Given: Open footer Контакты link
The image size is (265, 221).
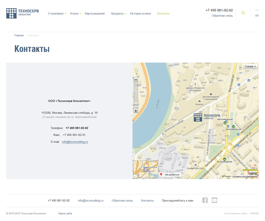Looking at the screenshot, I should pyautogui.click(x=147, y=200).
